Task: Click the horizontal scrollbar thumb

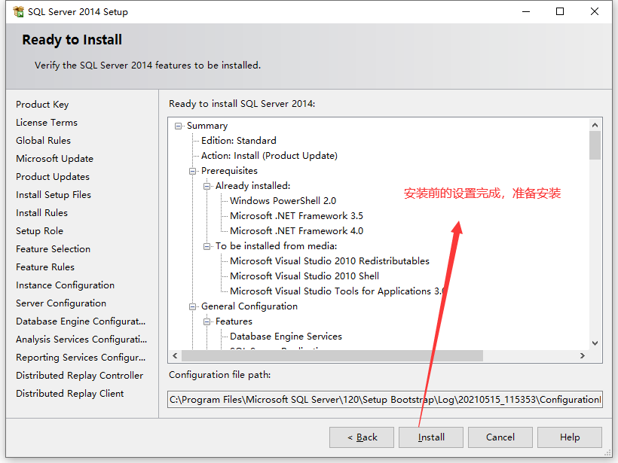Action: (x=332, y=356)
